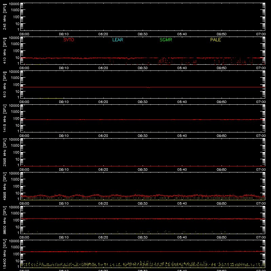Select the 410 MHz [SFU] axis title
The image size is (271, 271).
4,50
